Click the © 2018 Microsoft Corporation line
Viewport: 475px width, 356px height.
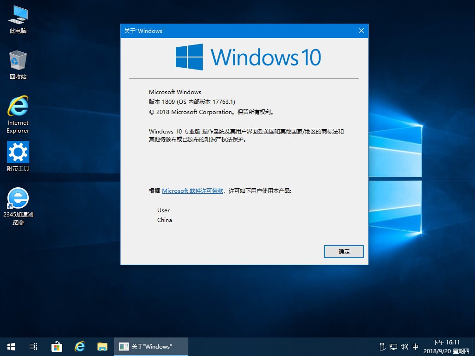(212, 112)
